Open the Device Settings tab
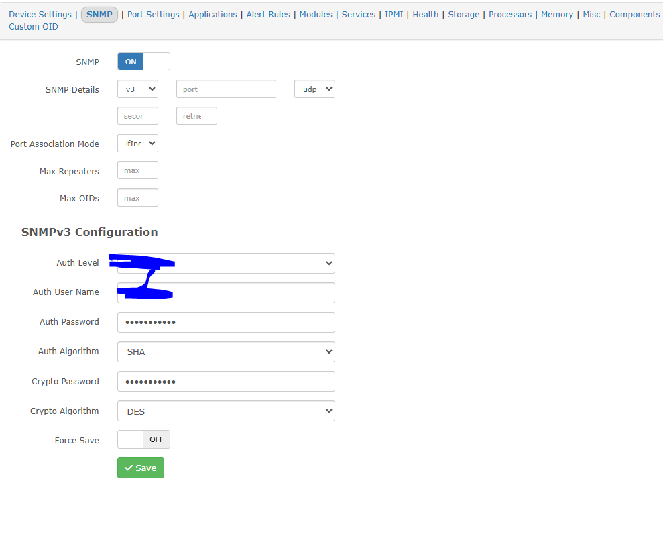This screenshot has width=663, height=542. click(40, 14)
